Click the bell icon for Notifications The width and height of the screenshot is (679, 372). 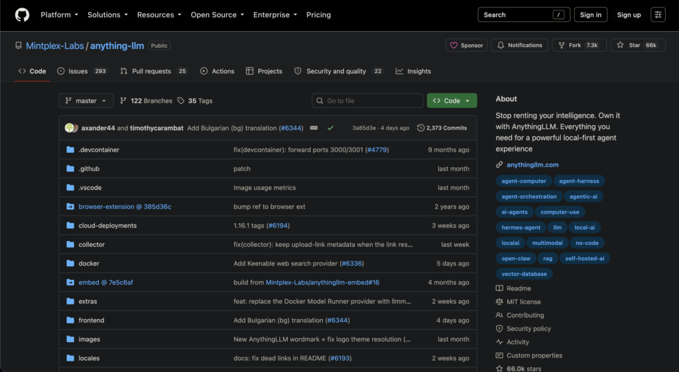(x=501, y=46)
